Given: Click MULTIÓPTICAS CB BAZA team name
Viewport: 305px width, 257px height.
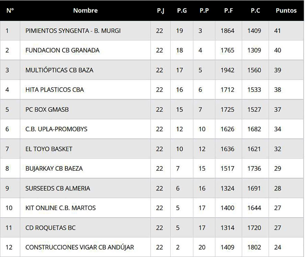Looking at the screenshot, I should tap(59, 70).
